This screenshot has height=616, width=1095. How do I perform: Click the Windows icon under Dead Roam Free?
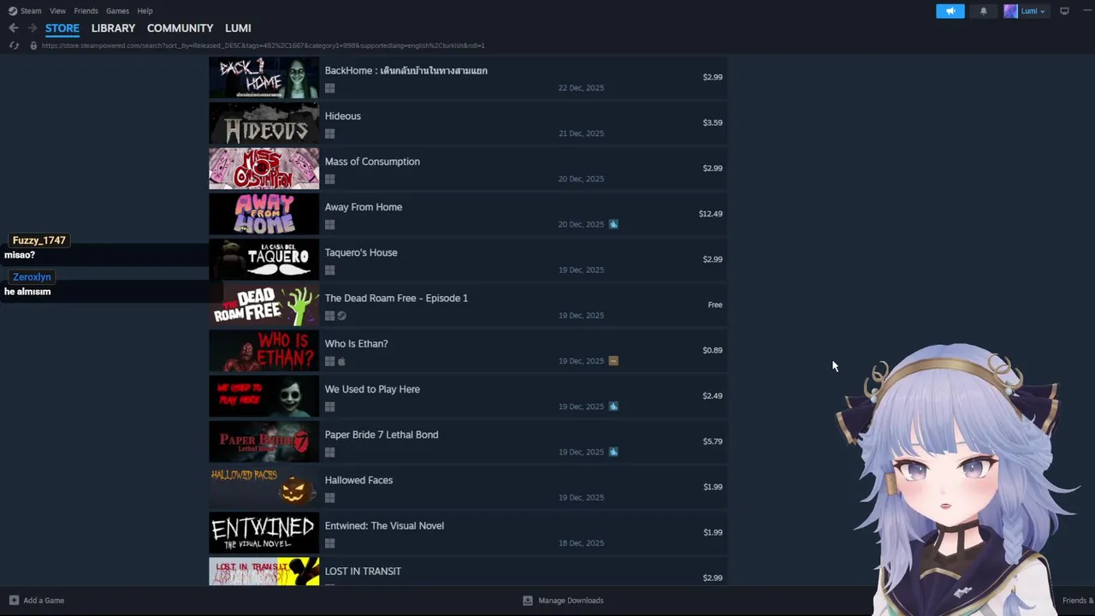(x=329, y=316)
